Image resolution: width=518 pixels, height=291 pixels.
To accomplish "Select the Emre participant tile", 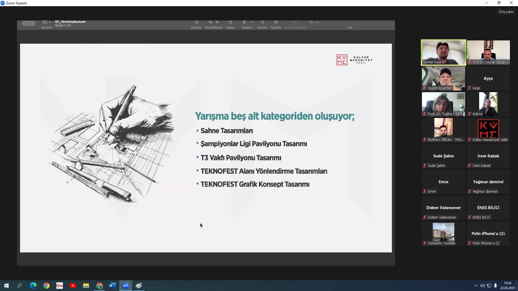I will (444, 182).
